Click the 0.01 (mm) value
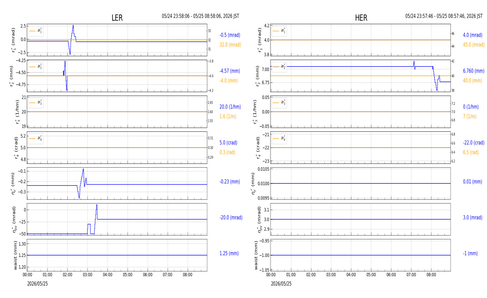Screen dimensions: 487x298 (x=473, y=182)
